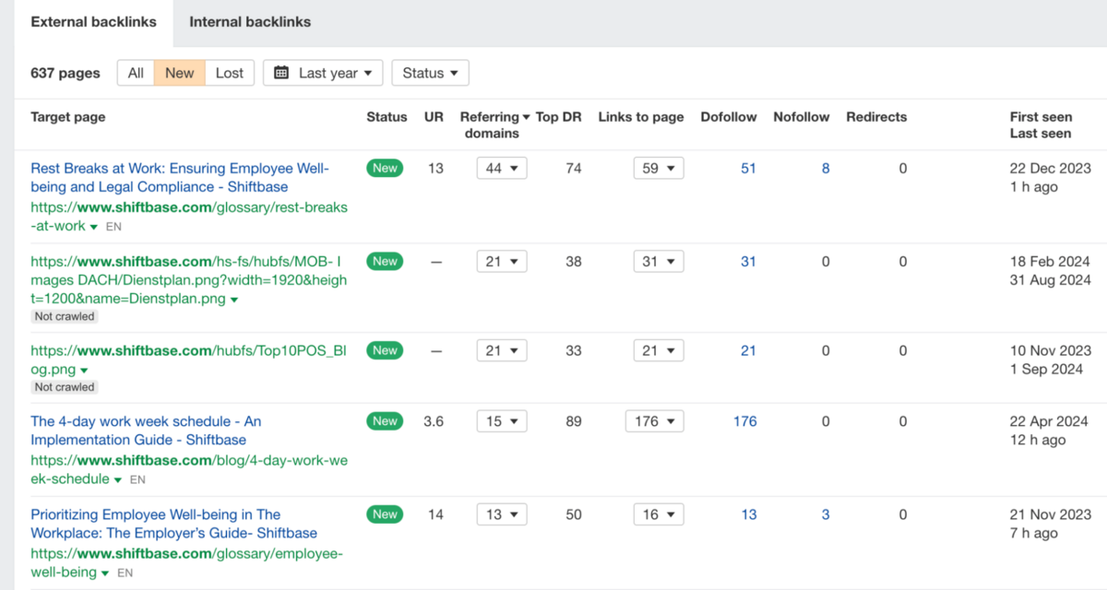Click the 51 dofollow count link
Screen dimensions: 1107x590
(x=747, y=169)
